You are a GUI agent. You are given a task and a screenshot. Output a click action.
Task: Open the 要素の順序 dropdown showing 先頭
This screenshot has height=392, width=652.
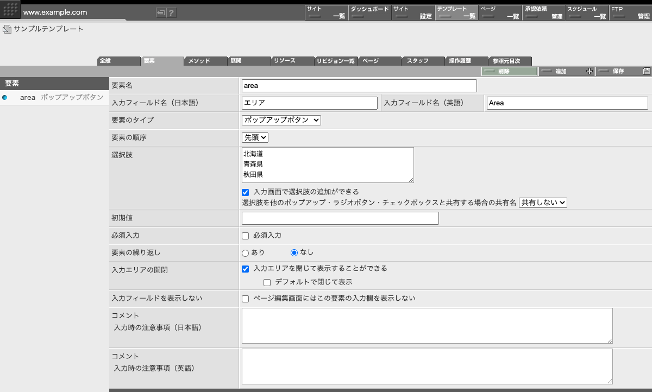pos(255,137)
